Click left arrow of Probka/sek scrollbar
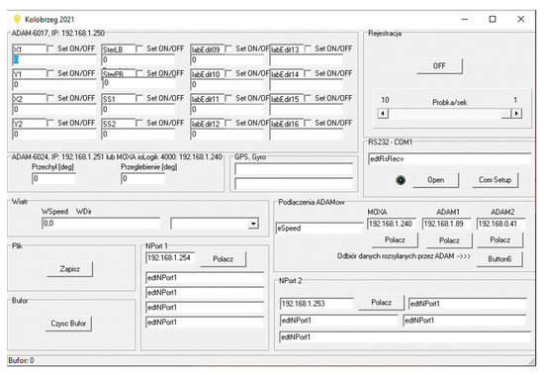The width and height of the screenshot is (544, 375). 383,113
